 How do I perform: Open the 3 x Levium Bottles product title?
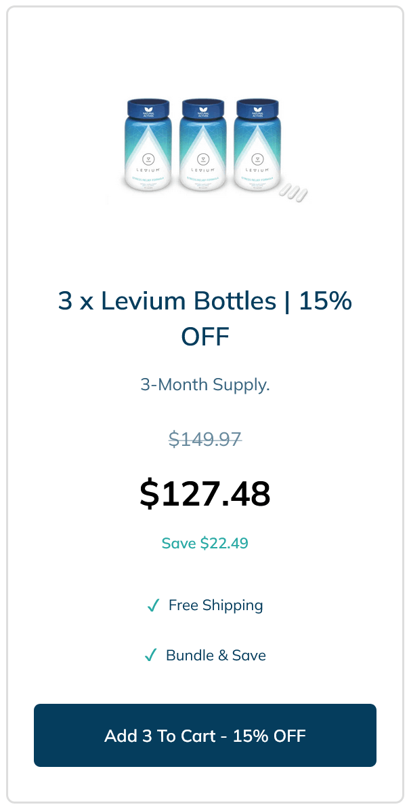(204, 318)
